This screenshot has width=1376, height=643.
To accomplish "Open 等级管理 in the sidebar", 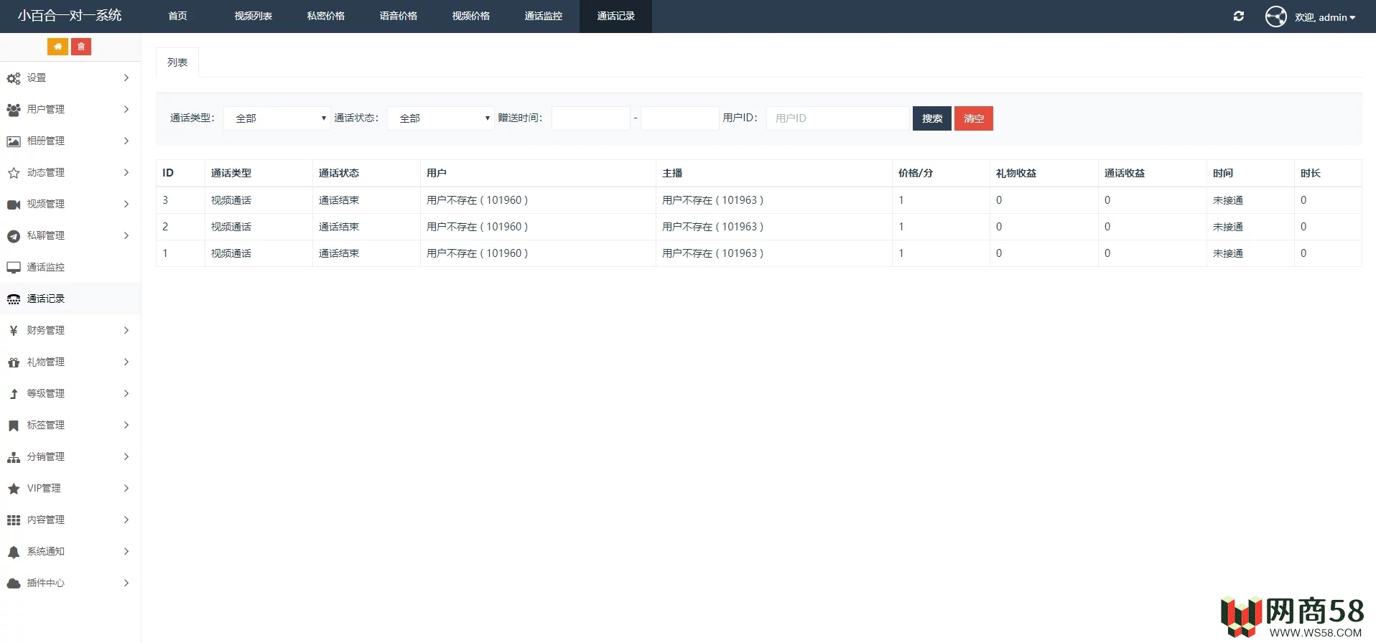I will pos(70,393).
